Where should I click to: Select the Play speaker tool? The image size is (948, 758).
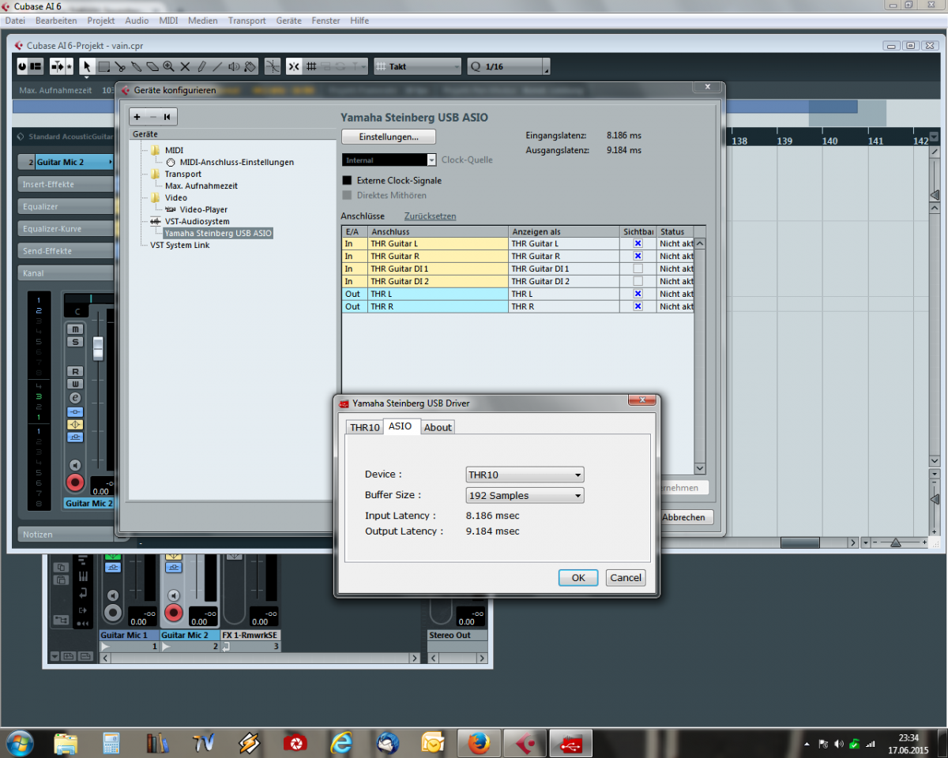coord(235,66)
